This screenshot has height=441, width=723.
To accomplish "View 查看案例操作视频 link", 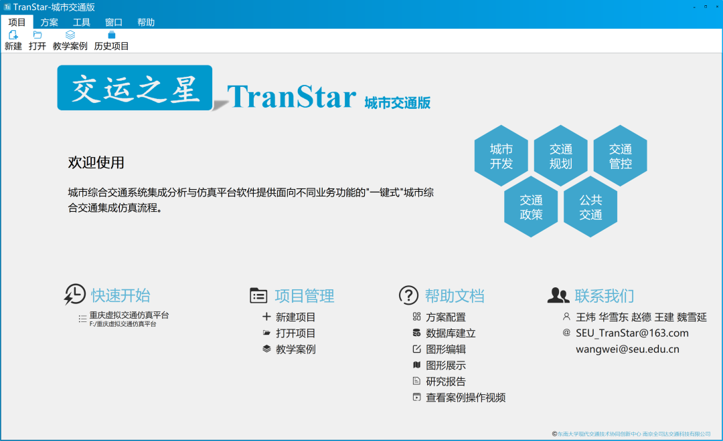I will coord(465,398).
